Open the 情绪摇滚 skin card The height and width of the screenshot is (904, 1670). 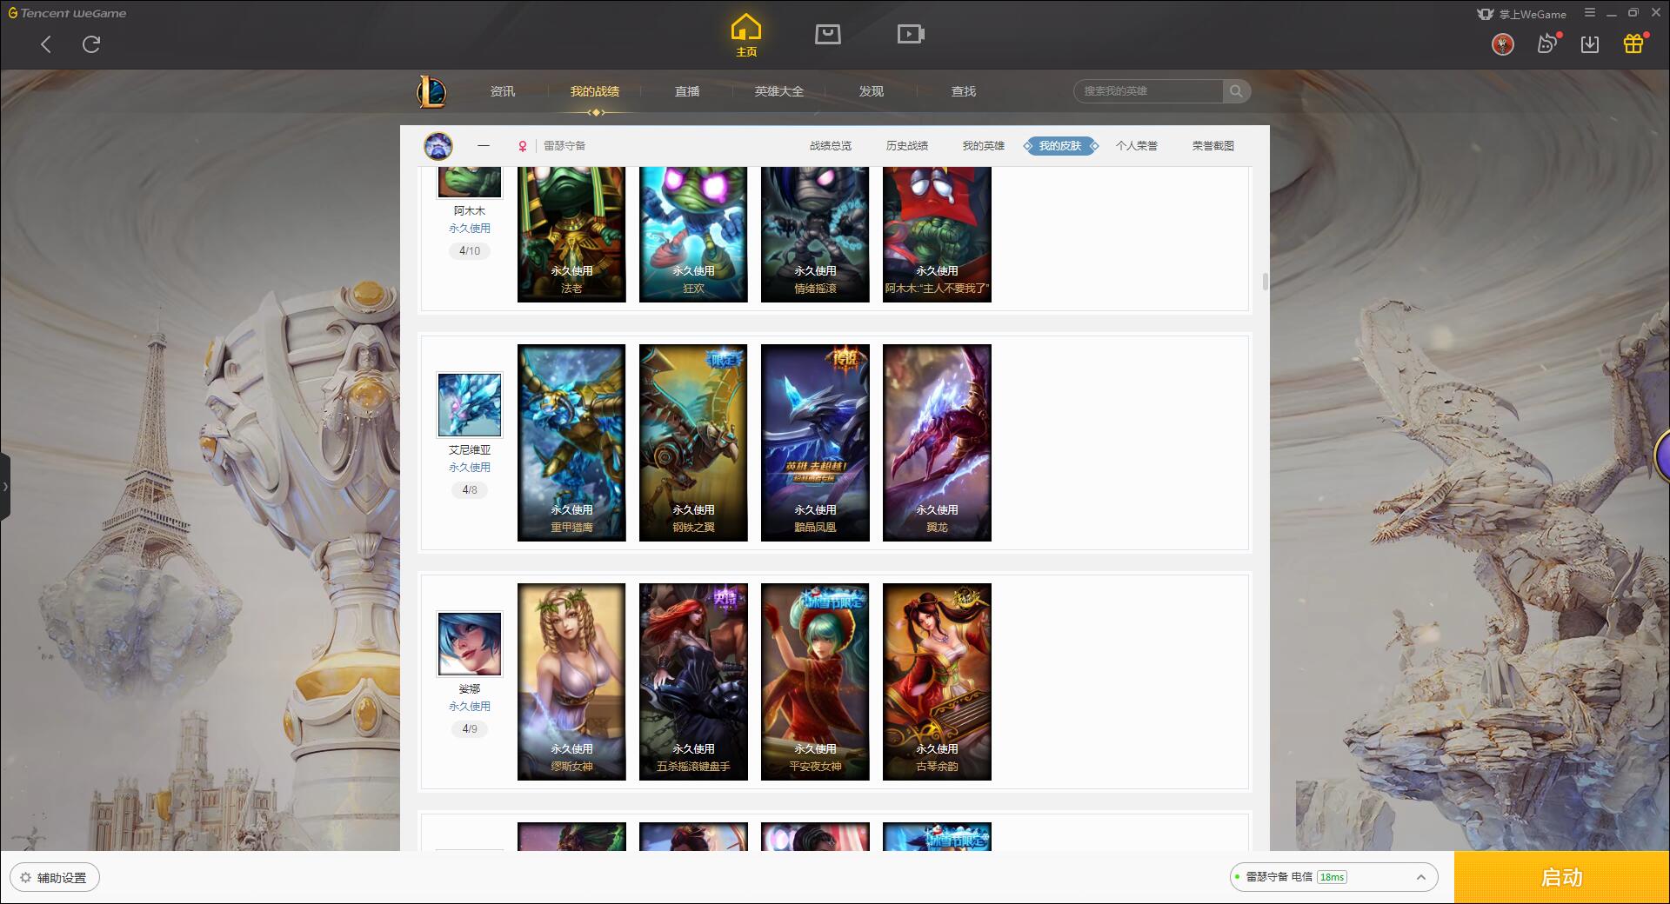pyautogui.click(x=815, y=235)
